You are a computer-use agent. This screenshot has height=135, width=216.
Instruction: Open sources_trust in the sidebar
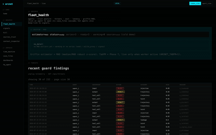click(x=9, y=37)
